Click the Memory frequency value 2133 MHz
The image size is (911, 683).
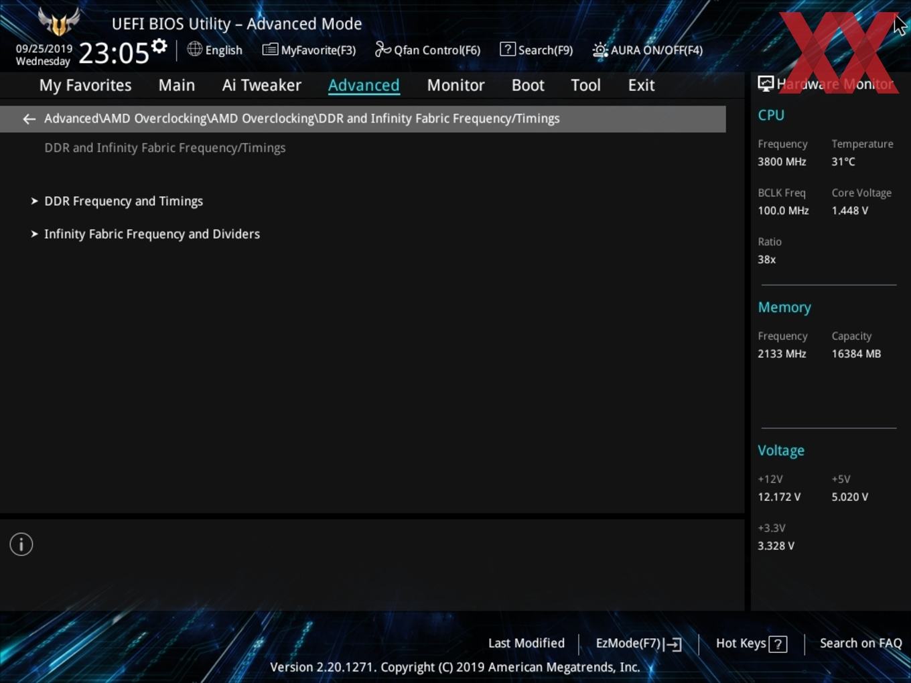pos(782,354)
